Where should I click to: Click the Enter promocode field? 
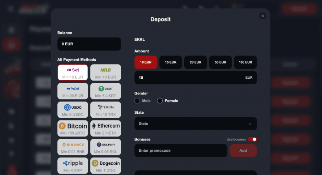point(181,150)
